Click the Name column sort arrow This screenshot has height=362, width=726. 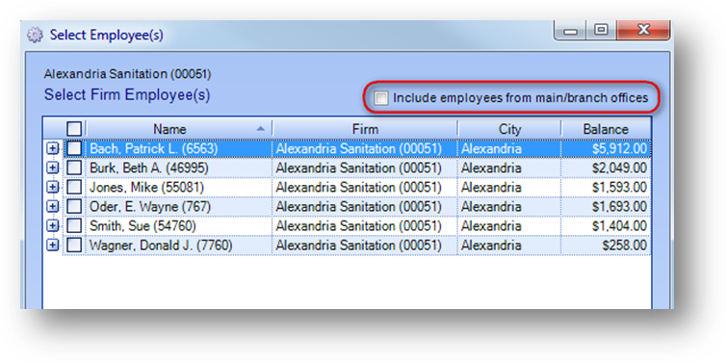point(261,128)
